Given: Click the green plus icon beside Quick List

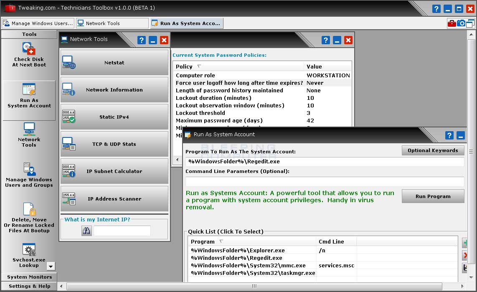Looking at the screenshot, I should [x=465, y=243].
